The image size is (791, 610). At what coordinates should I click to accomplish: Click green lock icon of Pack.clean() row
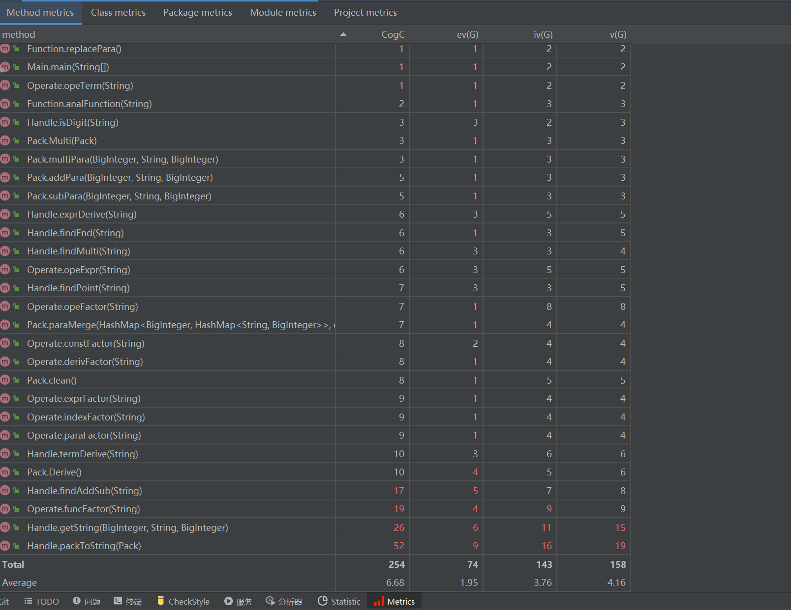(x=16, y=380)
